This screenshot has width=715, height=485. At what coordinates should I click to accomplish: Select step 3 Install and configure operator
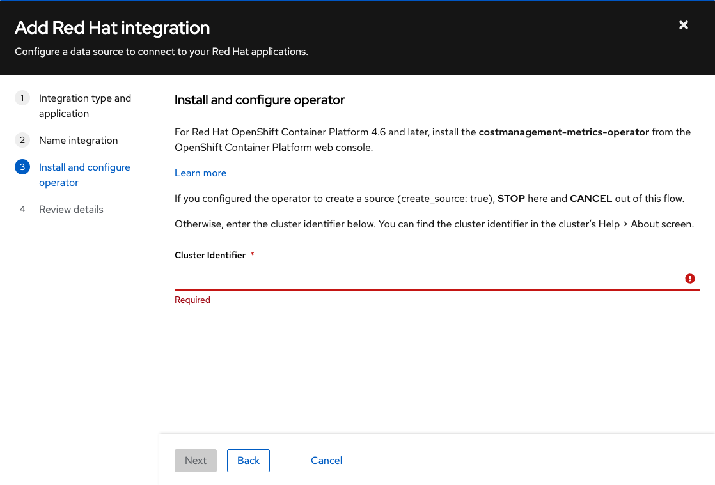click(84, 175)
